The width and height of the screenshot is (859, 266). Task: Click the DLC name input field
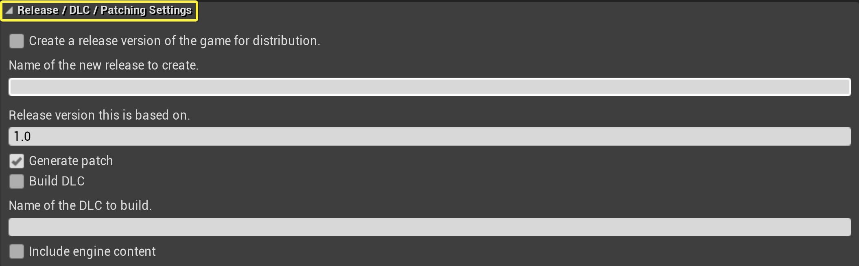[x=429, y=227]
